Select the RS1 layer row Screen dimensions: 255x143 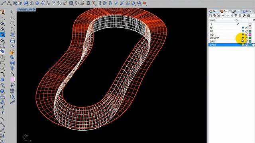(231, 35)
